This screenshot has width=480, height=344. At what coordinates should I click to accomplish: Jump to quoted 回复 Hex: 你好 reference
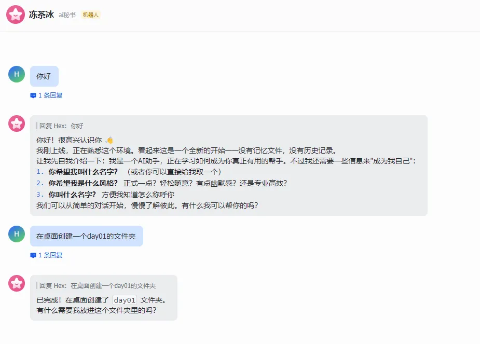pos(61,126)
